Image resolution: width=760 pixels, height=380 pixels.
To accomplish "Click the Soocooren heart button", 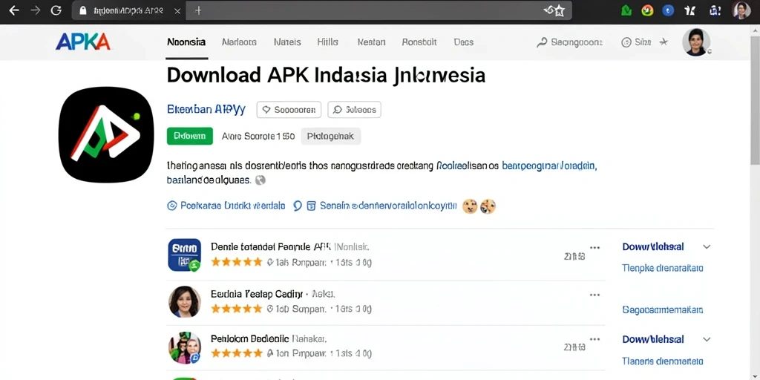I will [x=289, y=110].
